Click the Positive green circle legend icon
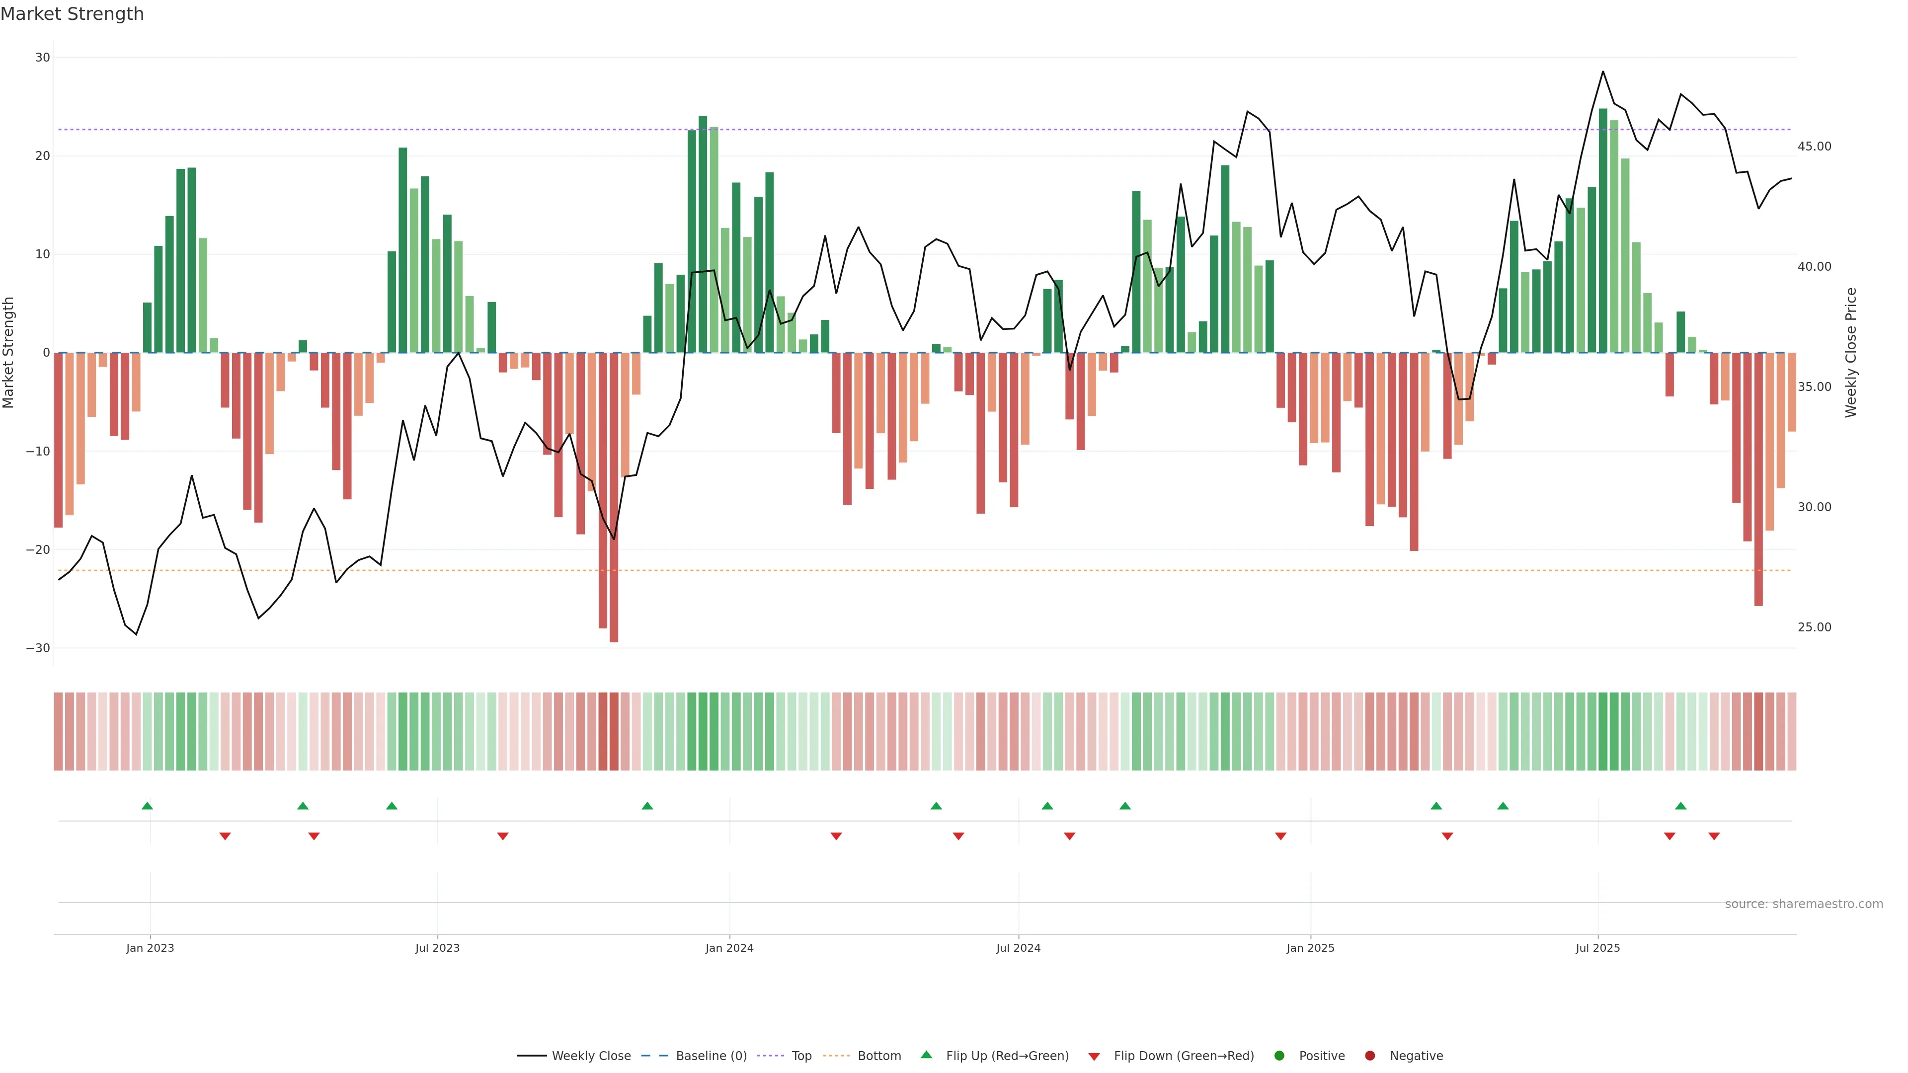1908x1073 pixels. (x=1279, y=1056)
